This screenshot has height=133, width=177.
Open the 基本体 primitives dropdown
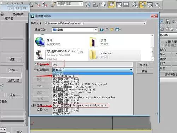[169, 35]
